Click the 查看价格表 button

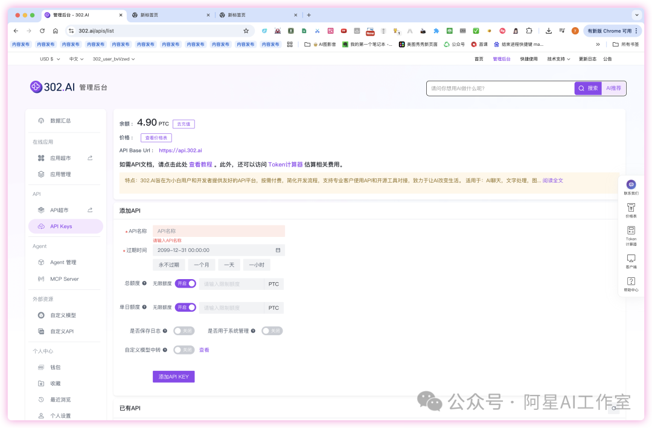pos(156,138)
